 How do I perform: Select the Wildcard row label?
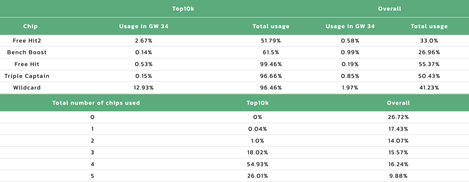pyautogui.click(x=27, y=88)
